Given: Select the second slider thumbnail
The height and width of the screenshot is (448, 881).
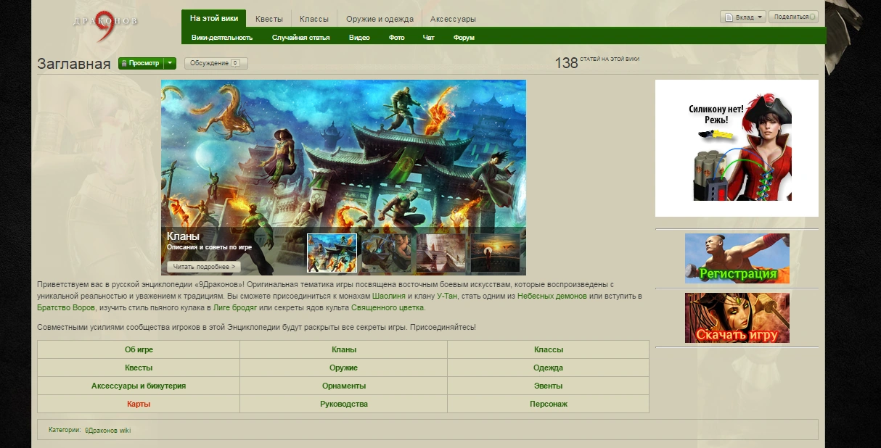Looking at the screenshot, I should [386, 252].
